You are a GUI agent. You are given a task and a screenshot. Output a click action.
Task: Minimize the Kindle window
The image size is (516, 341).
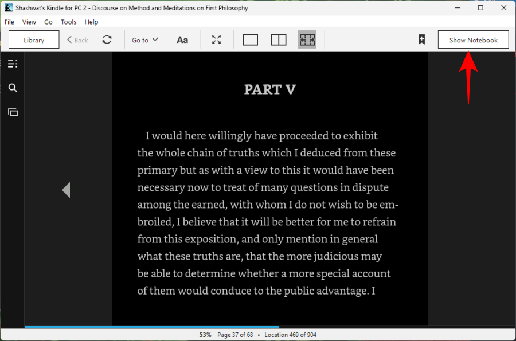coord(458,7)
